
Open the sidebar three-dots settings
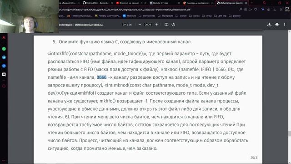(x=4, y=161)
